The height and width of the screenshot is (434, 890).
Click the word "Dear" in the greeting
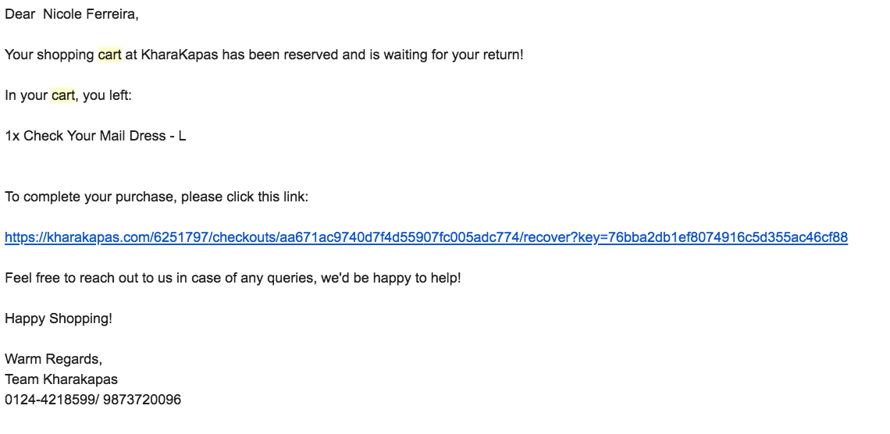(20, 15)
